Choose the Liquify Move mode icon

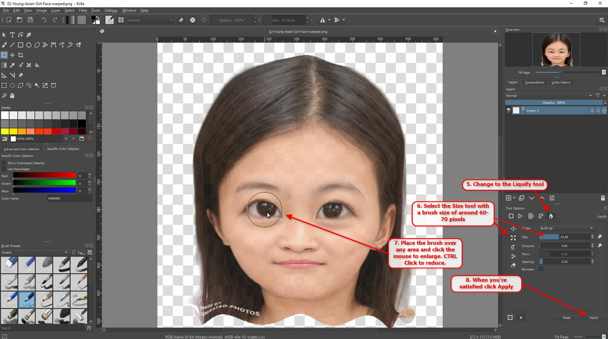513,228
